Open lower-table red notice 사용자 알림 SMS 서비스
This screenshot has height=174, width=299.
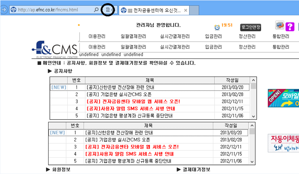click(x=129, y=154)
